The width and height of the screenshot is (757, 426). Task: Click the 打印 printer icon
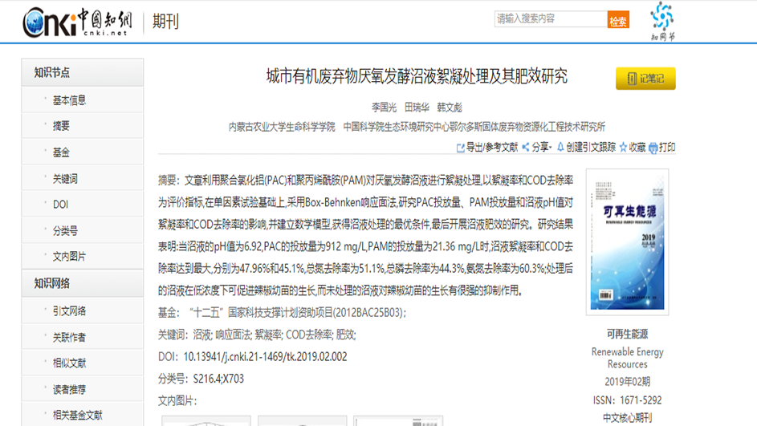pyautogui.click(x=653, y=148)
